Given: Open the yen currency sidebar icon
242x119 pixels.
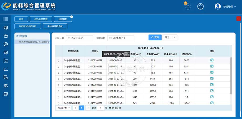Looking at the screenshot, I should pyautogui.click(x=6, y=44).
